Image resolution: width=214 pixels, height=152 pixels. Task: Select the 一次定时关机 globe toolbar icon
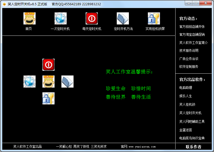(x=61, y=18)
